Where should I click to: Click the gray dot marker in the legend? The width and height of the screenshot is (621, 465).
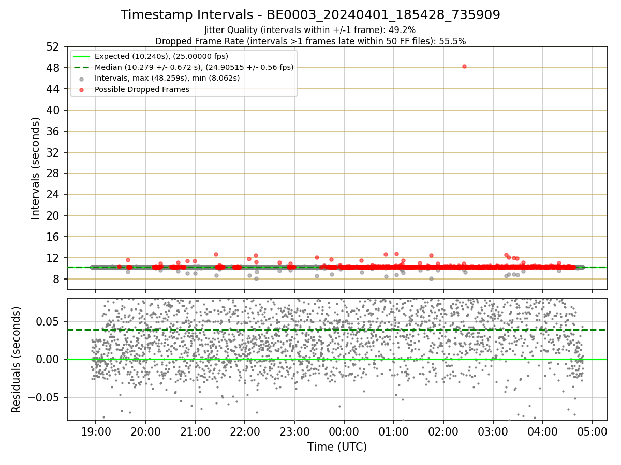pos(82,79)
